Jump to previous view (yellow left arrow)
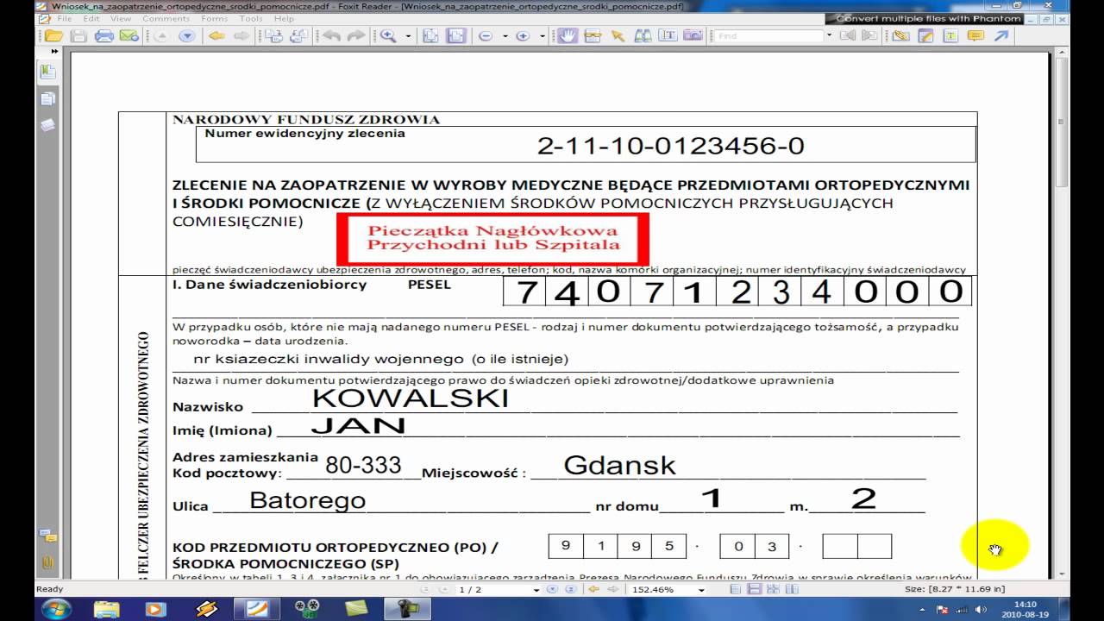Image resolution: width=1104 pixels, height=621 pixels. click(x=216, y=35)
